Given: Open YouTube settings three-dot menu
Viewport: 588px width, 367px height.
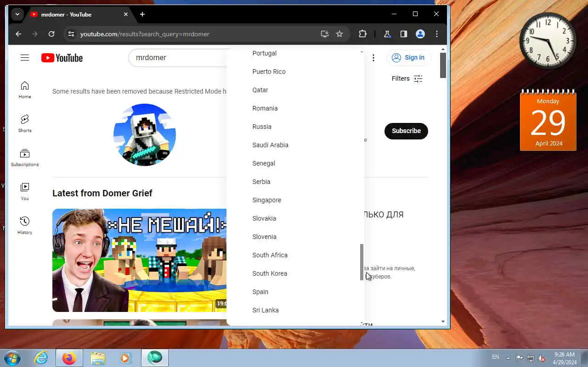Looking at the screenshot, I should 373,58.
